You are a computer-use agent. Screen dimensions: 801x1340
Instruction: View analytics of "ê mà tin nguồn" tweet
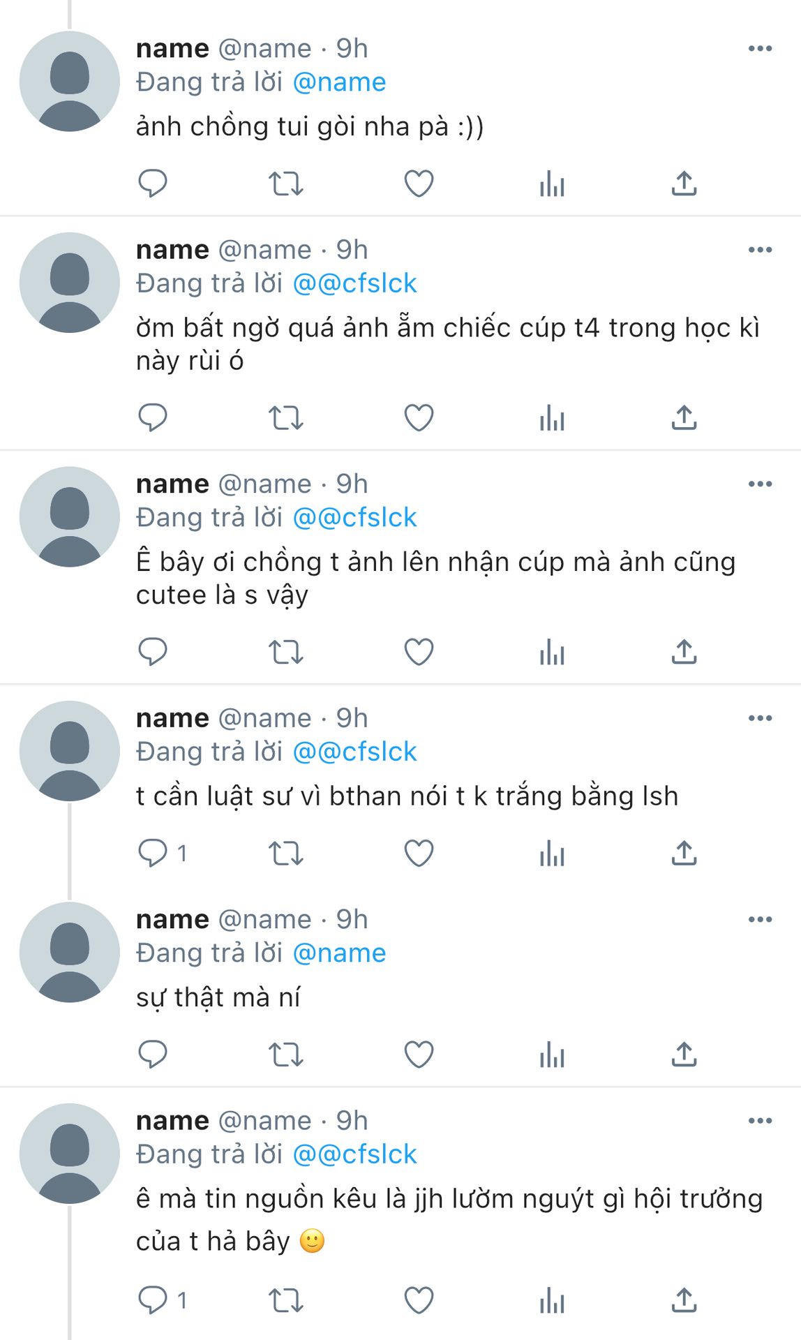(x=552, y=1300)
